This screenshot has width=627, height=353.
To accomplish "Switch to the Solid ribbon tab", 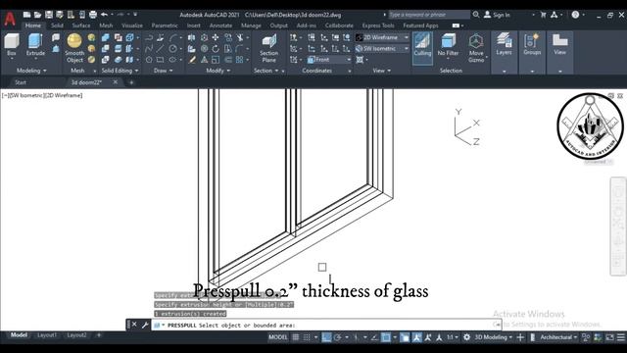I will click(57, 25).
